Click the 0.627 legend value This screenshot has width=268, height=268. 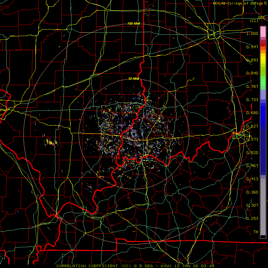point(252,126)
